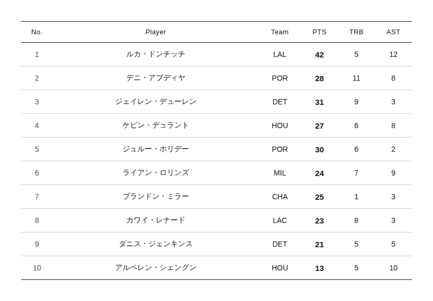This screenshot has width=433, height=301.
Task: Open アルペレン・シェングン player entry
Action: 156,268
